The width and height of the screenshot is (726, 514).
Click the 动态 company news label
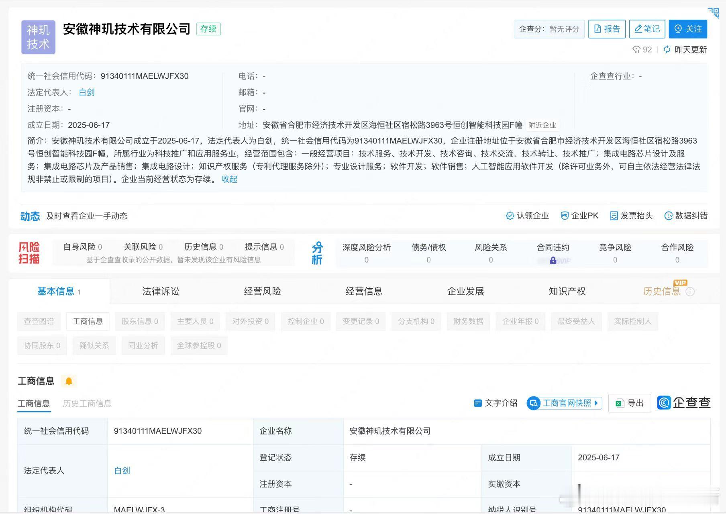point(30,216)
